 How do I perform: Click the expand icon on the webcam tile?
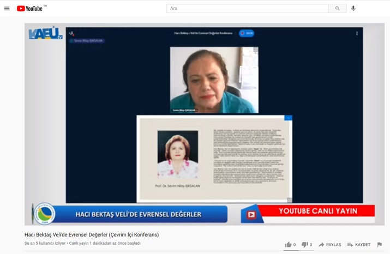click(256, 50)
